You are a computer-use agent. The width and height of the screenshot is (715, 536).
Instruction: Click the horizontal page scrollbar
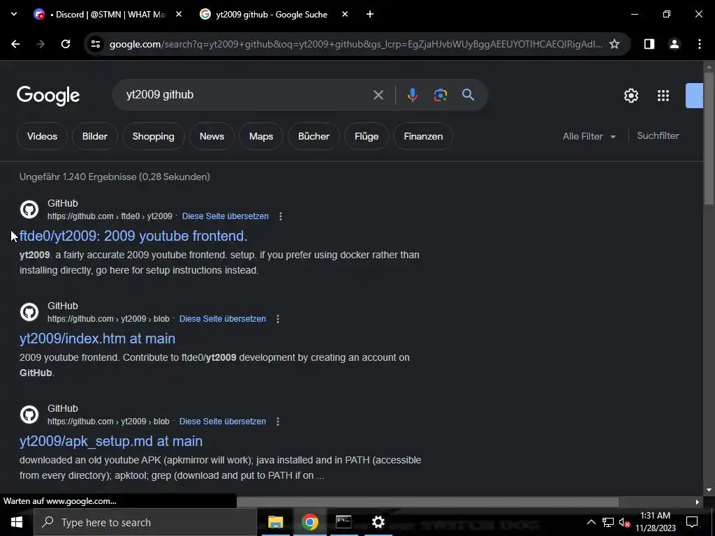427,502
